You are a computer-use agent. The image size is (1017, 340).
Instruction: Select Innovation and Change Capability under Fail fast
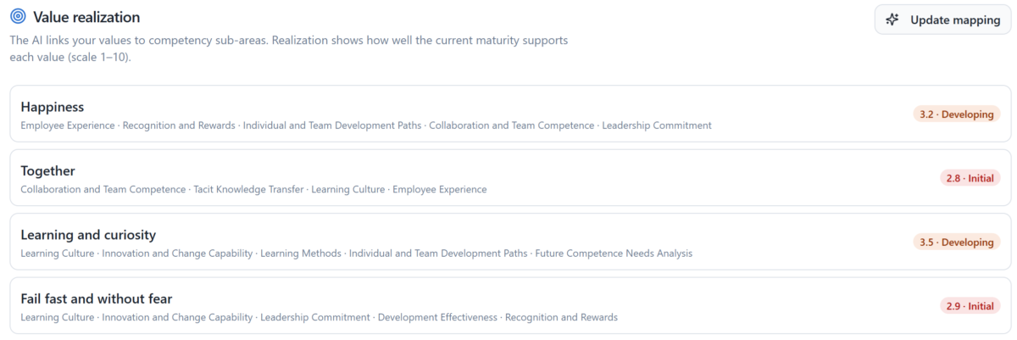click(177, 317)
